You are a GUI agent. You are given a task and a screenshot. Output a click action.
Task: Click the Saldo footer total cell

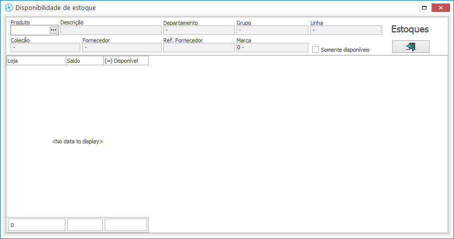[x=85, y=225]
